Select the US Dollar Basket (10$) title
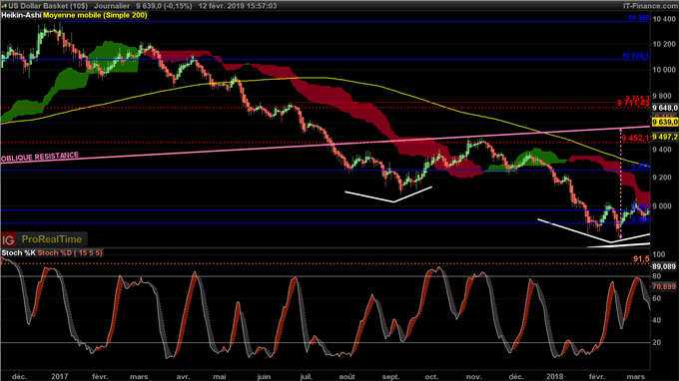The height and width of the screenshot is (381, 679). click(x=48, y=6)
